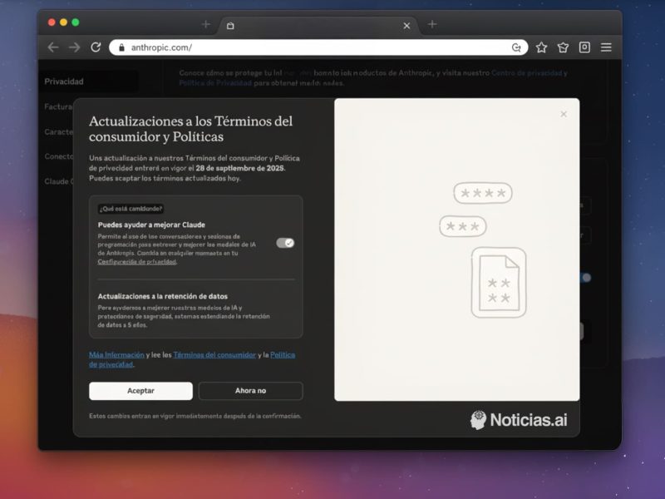
Task: Bookmark the page with the star icon
Action: tap(541, 47)
